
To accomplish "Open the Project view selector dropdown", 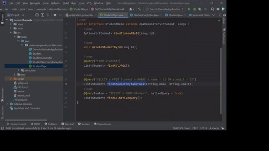I will [x=16, y=15].
